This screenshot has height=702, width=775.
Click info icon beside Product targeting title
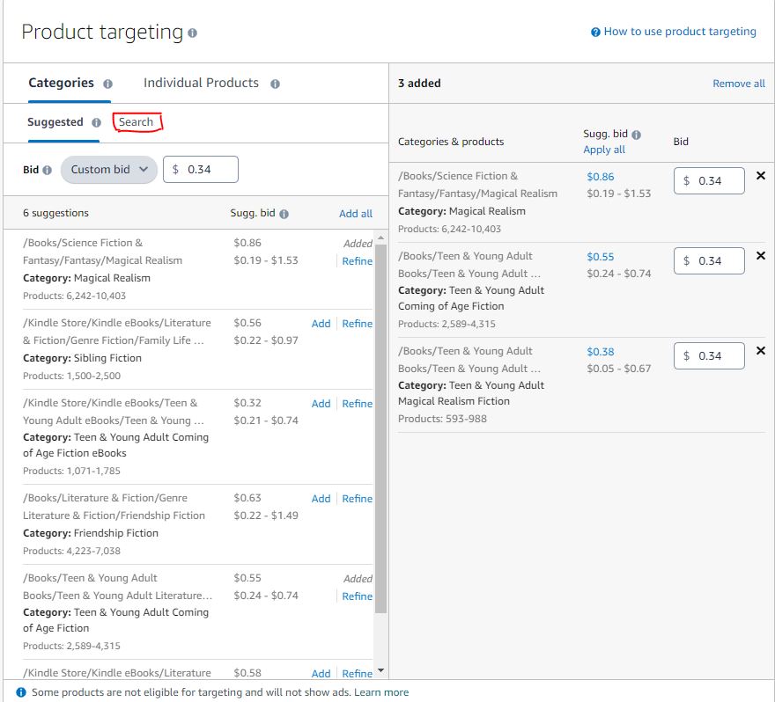(192, 33)
